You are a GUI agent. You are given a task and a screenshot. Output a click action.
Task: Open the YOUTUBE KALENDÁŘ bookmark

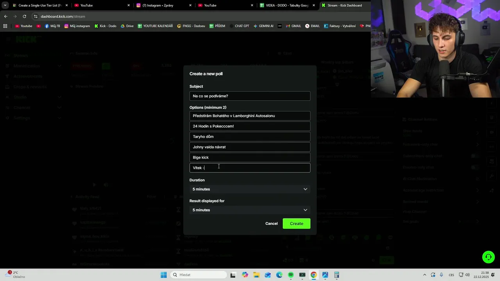pyautogui.click(x=155, y=26)
